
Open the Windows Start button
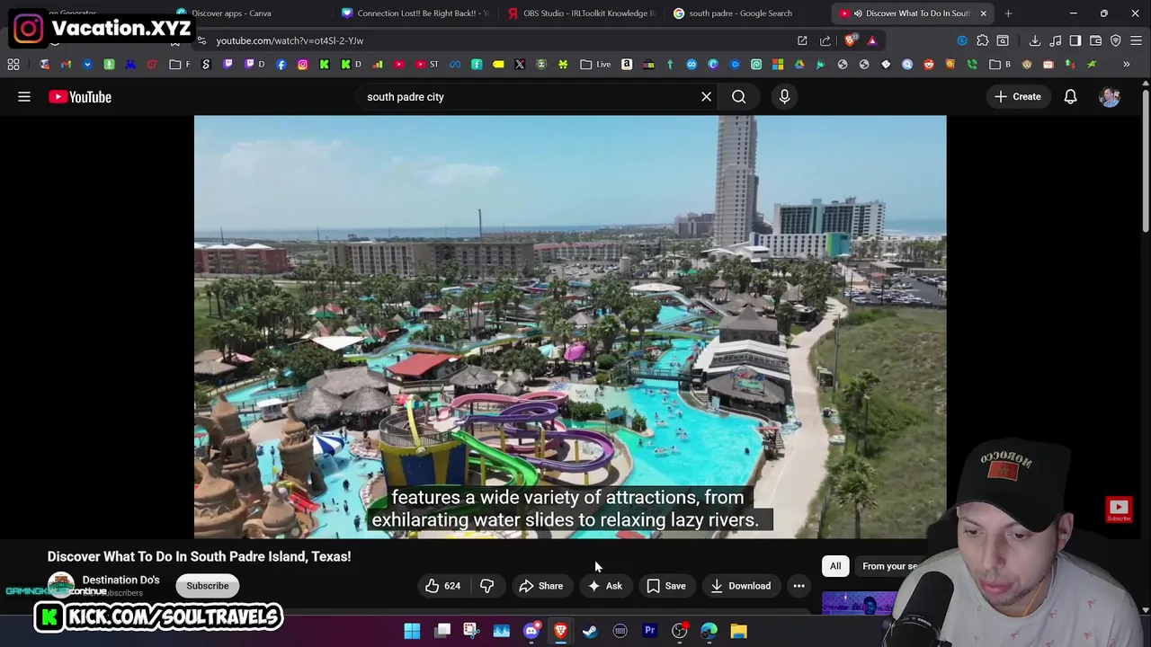pos(412,631)
